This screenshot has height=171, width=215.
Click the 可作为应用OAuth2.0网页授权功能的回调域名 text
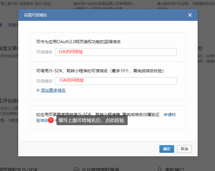78,42
